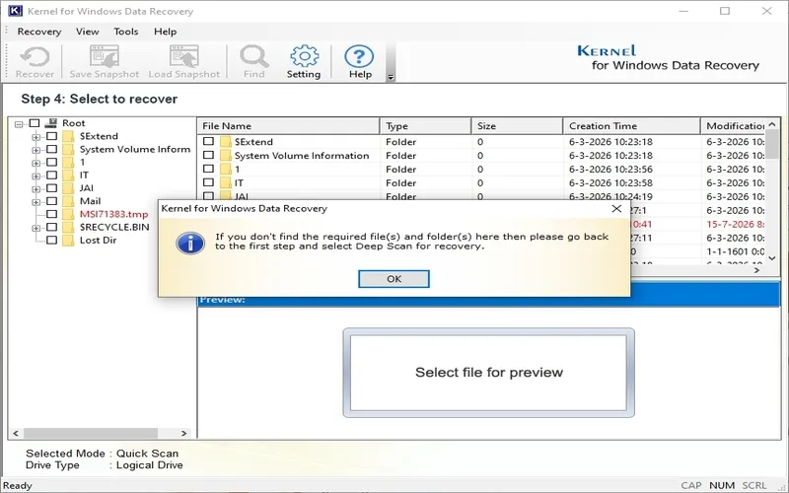Click the blue info icon in dialog
The width and height of the screenshot is (789, 493).
coord(190,244)
